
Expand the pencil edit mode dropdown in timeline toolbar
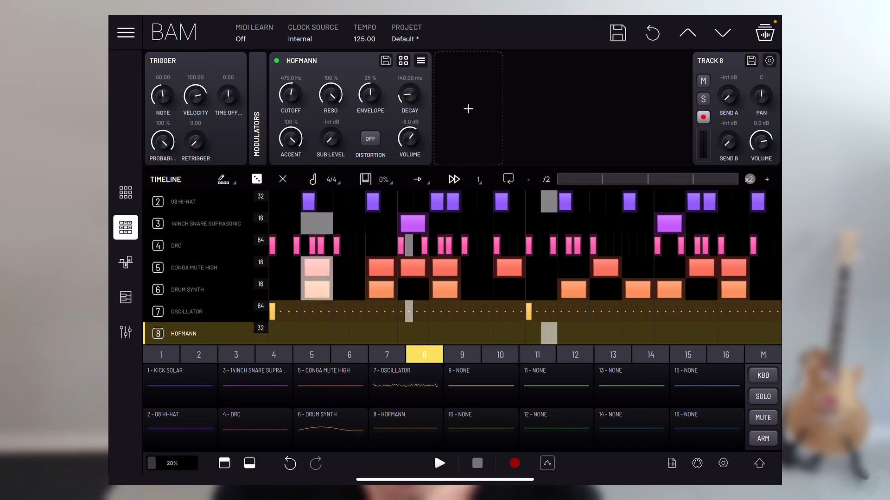[x=226, y=180]
